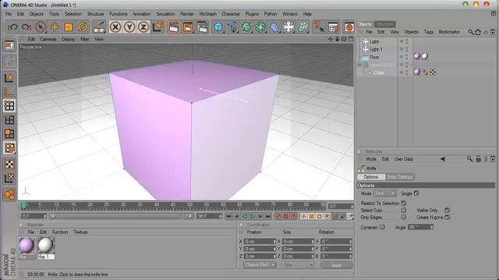Toggle Restrict To Selection checkbox
The height and width of the screenshot is (280, 499).
coord(404,203)
